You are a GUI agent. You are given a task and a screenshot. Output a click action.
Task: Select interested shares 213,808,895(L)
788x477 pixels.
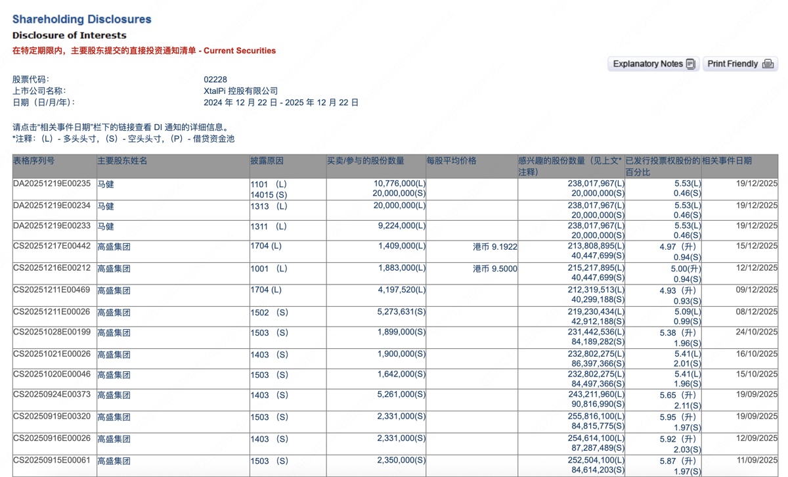pos(596,247)
